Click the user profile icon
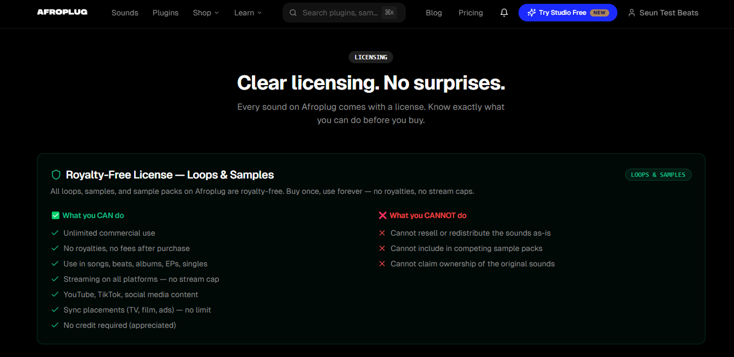 click(x=632, y=13)
